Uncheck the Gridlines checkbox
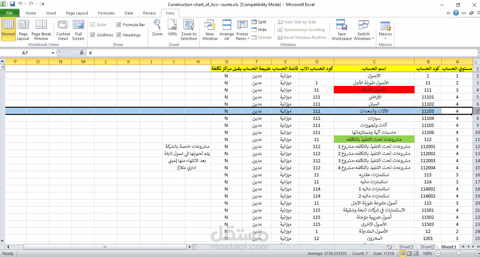This screenshot has width=480, height=257. 93,35
